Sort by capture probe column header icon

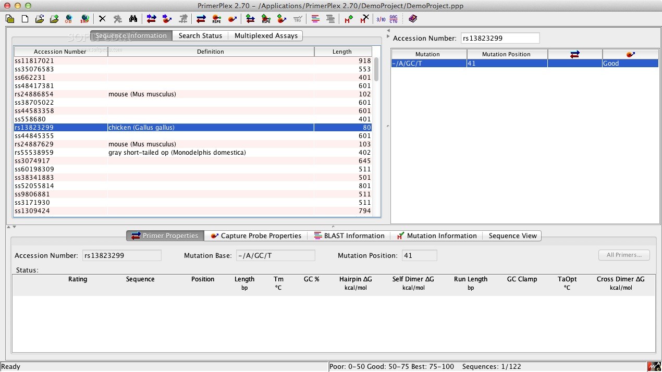tap(630, 54)
